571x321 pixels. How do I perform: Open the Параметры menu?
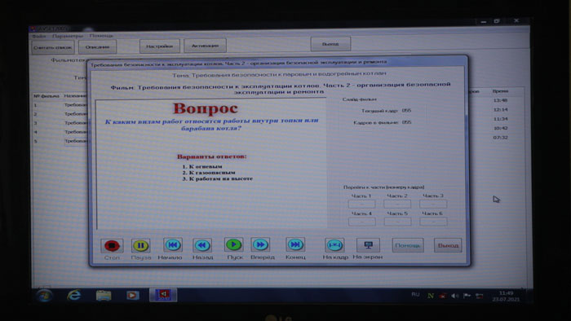68,36
